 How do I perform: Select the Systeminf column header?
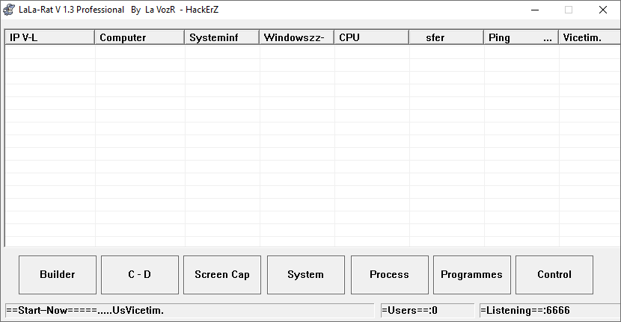pyautogui.click(x=221, y=37)
